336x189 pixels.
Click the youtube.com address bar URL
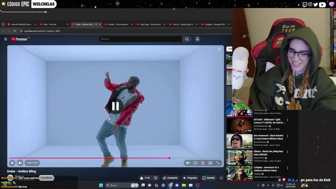click(x=42, y=31)
